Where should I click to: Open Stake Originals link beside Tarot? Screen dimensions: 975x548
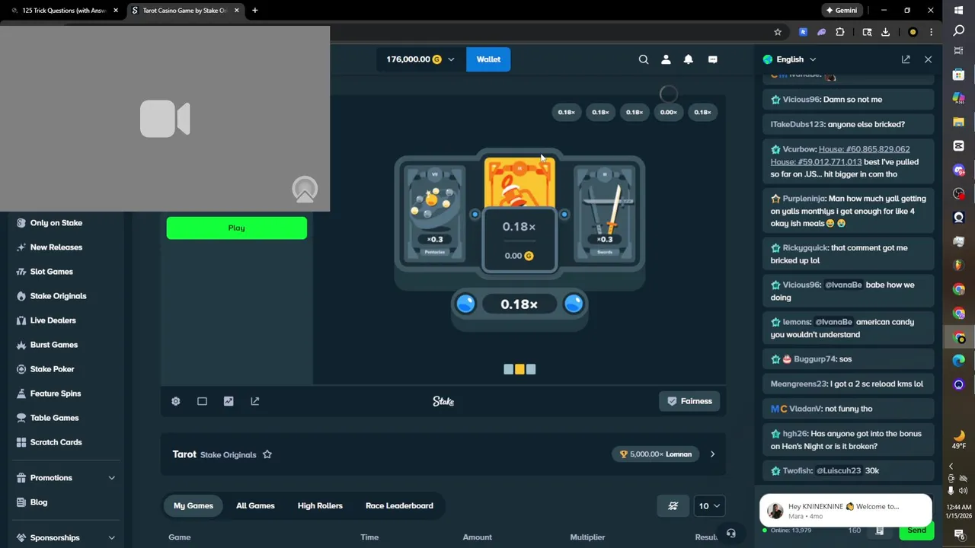pyautogui.click(x=229, y=455)
